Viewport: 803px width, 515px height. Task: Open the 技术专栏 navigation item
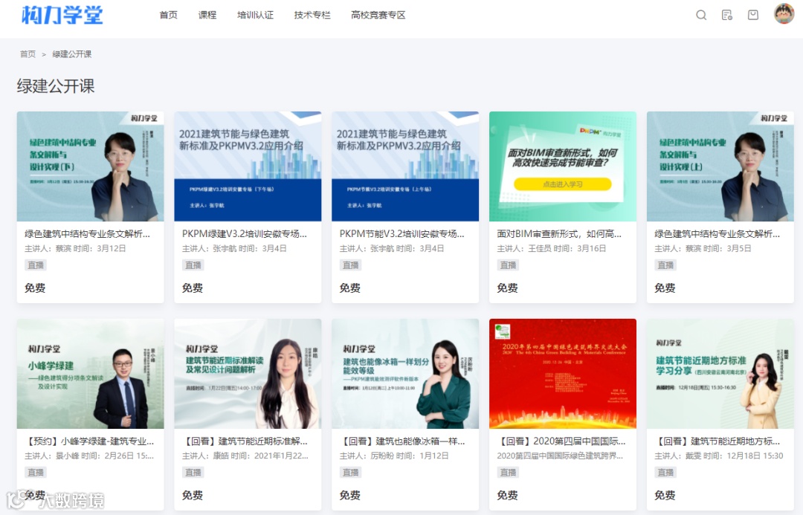coord(312,16)
